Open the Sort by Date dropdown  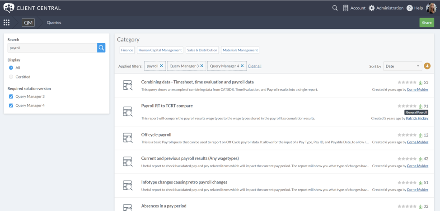pos(402,66)
